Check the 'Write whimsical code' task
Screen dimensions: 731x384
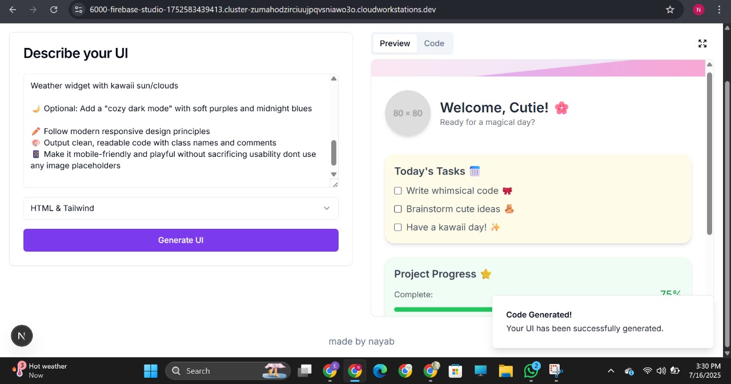pos(398,191)
